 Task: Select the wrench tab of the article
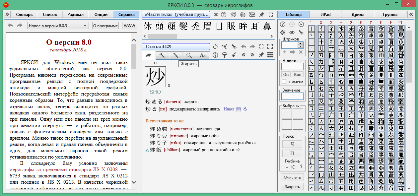[162, 55]
